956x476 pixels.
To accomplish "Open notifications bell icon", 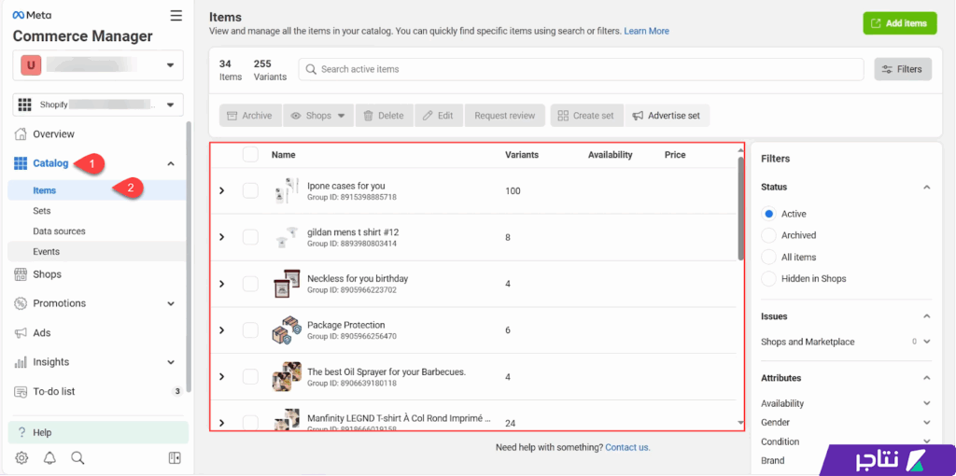I will (49, 457).
